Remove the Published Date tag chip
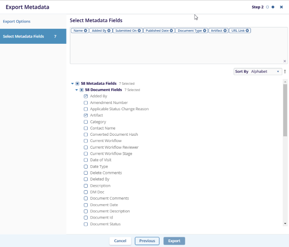 pyautogui.click(x=171, y=31)
